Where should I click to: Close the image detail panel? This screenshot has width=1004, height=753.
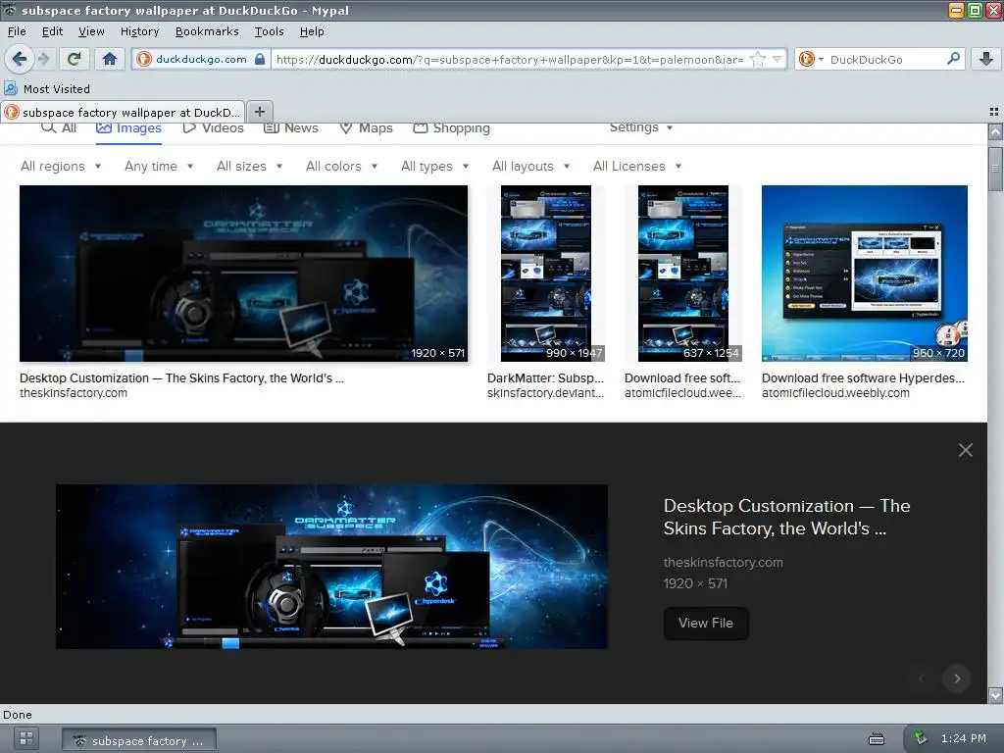click(966, 450)
